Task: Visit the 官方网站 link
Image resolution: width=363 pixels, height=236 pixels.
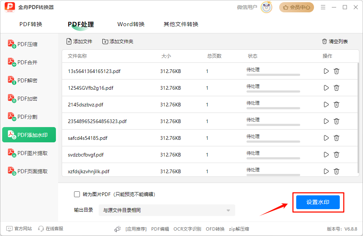Action: point(19,229)
